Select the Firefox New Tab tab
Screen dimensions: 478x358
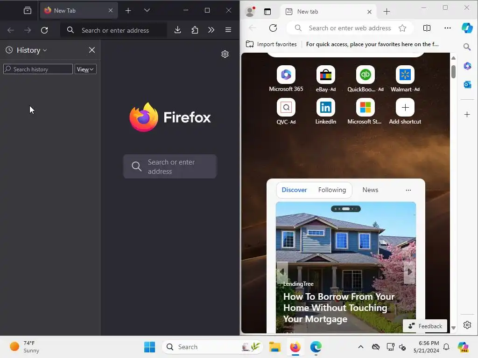[78, 11]
